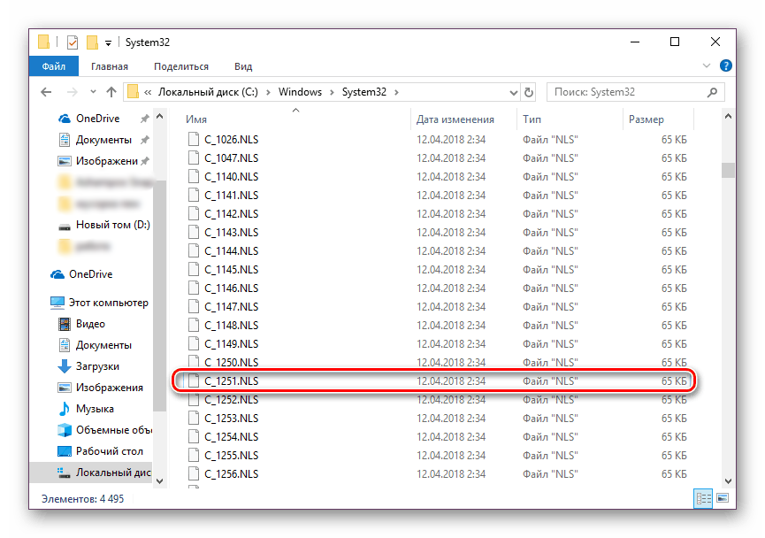Screen dimensions: 765x538
Task: Open Музыка folder in sidebar
Action: click(94, 409)
